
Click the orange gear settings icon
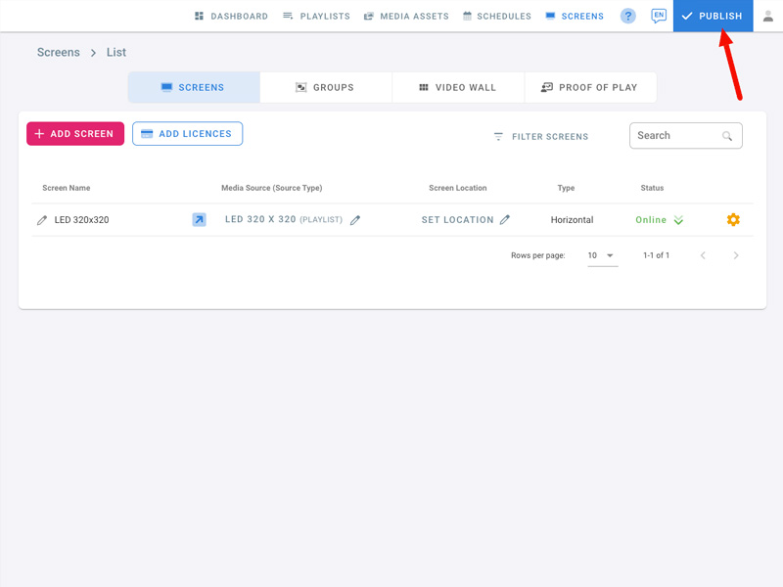click(733, 220)
